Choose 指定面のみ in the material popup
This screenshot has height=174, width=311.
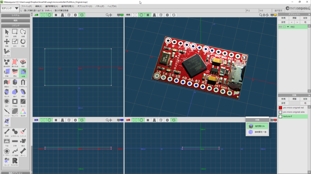pos(257,126)
